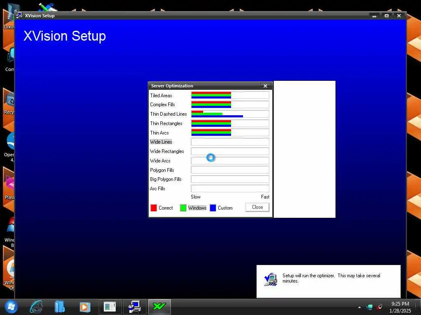Image resolution: width=421 pixels, height=315 pixels.
Task: Click the Thin Arcs label
Action: point(159,132)
